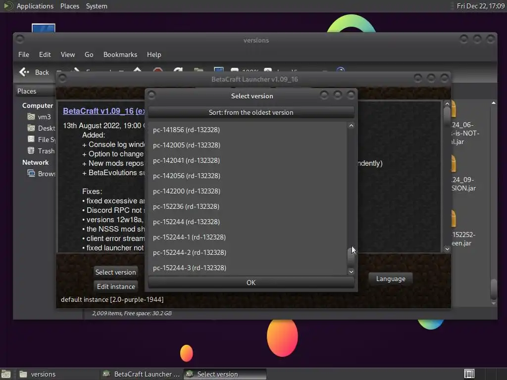Click the Back arrow icon in file manager
507x380 pixels.
(x=24, y=72)
